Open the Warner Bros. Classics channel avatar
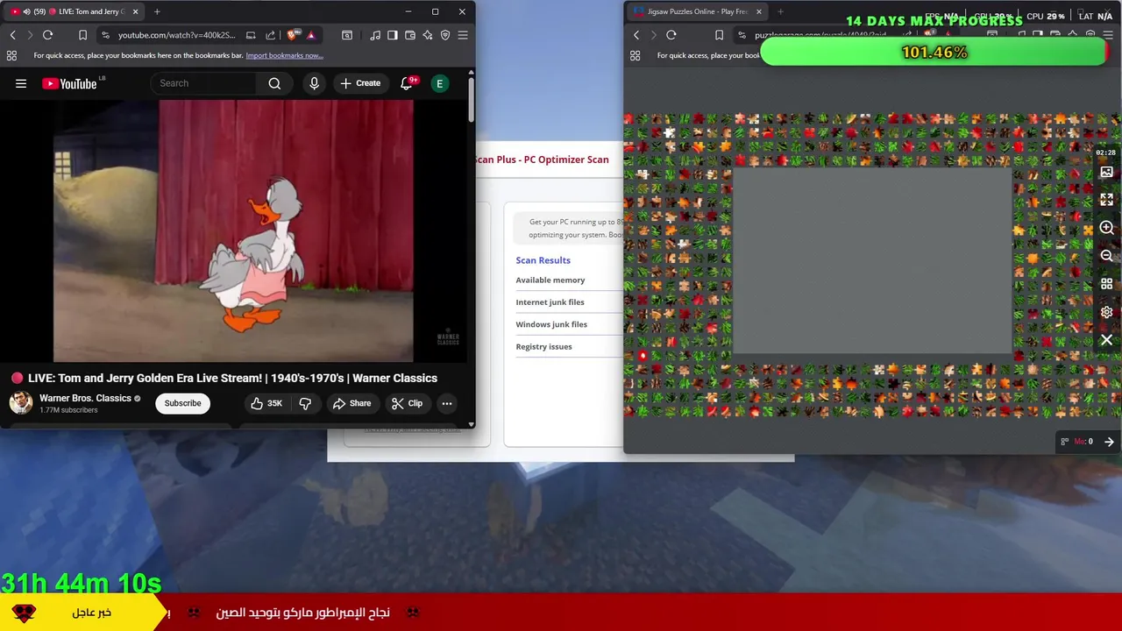This screenshot has height=631, width=1122. point(21,403)
